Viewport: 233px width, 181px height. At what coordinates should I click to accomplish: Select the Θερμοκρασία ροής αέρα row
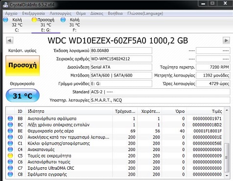pyautogui.click(x=115, y=131)
